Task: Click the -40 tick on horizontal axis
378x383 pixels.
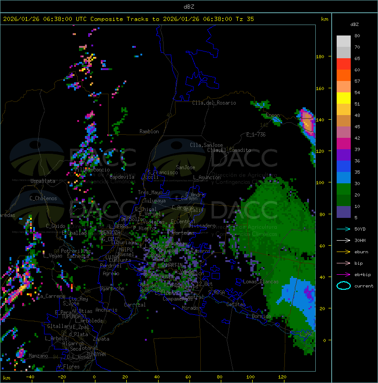Action: pos(30,377)
